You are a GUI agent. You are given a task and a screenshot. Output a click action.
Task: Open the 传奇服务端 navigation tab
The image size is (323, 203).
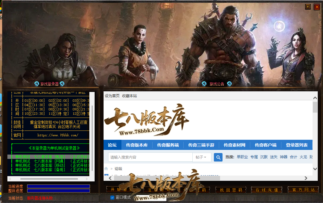(x=168, y=145)
